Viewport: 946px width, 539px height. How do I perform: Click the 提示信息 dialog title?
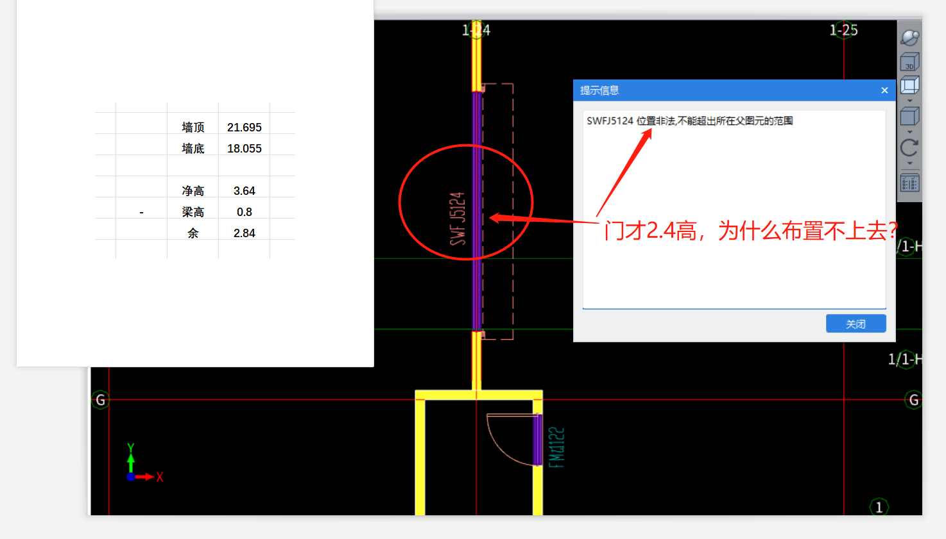(x=599, y=90)
